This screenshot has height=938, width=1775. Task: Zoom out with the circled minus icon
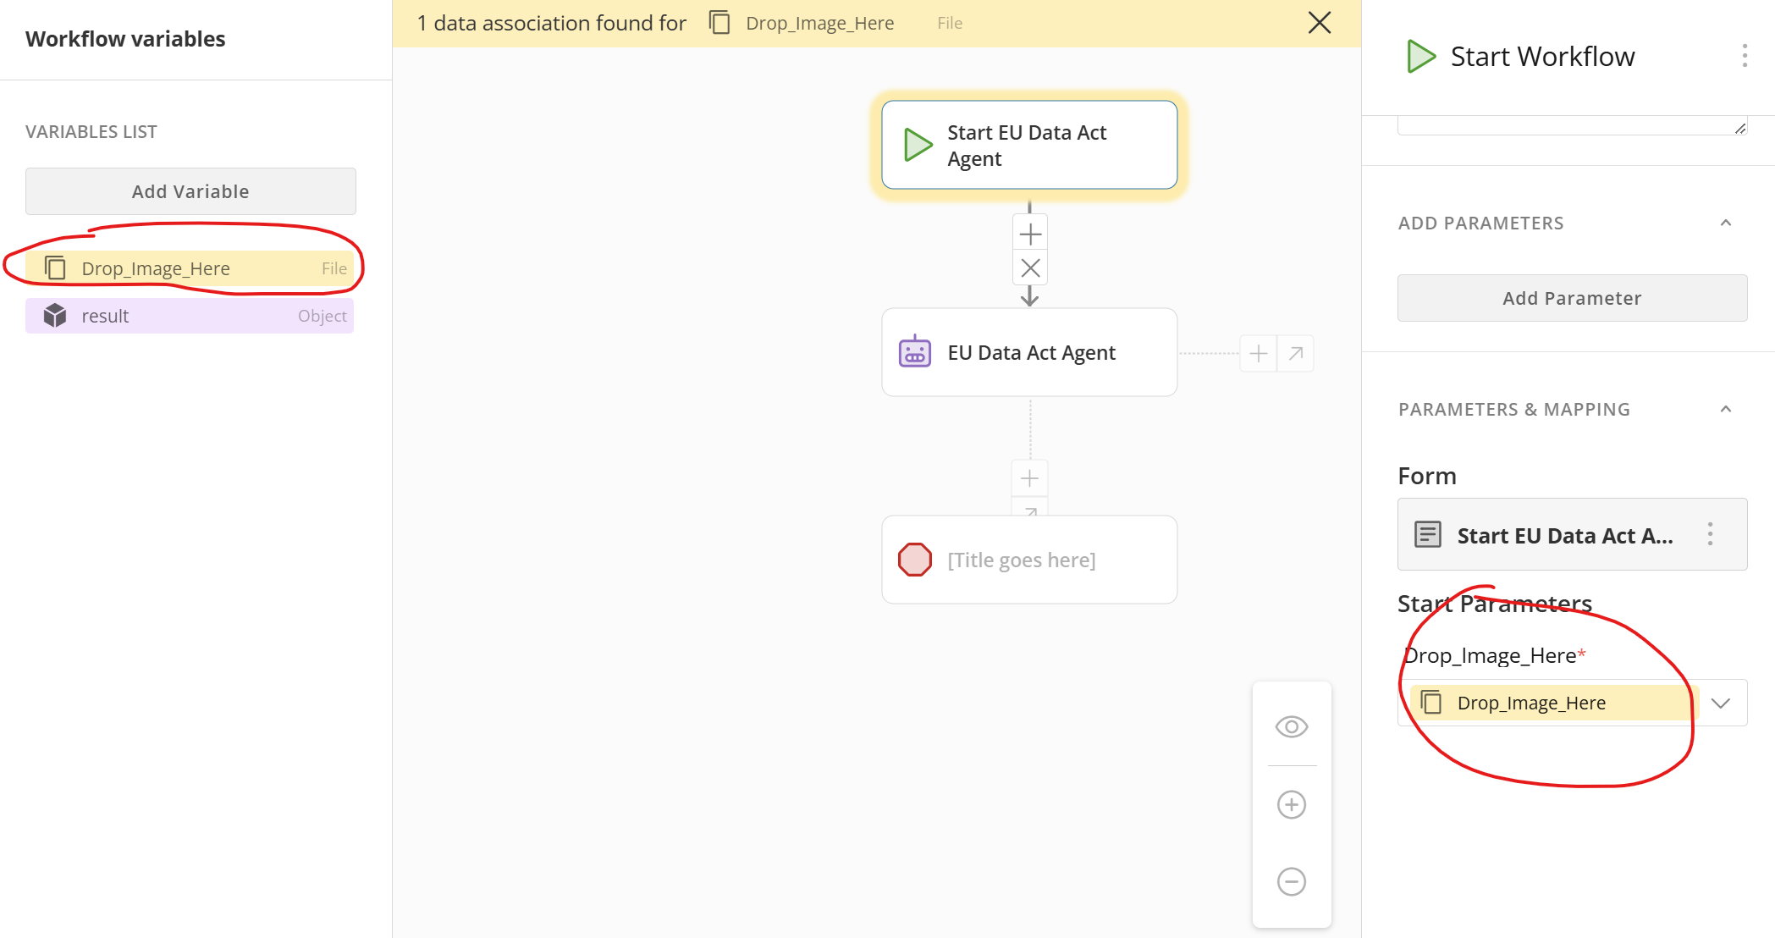(x=1292, y=881)
